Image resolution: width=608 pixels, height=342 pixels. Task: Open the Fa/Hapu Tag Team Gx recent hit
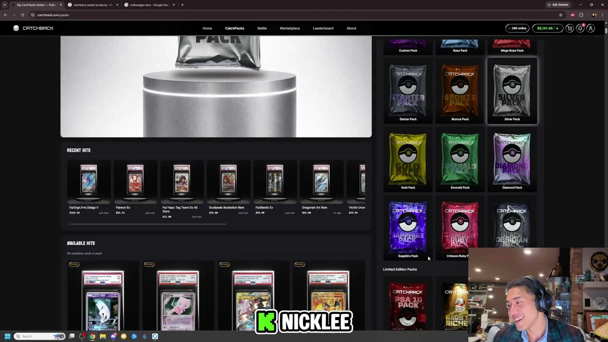tap(181, 190)
